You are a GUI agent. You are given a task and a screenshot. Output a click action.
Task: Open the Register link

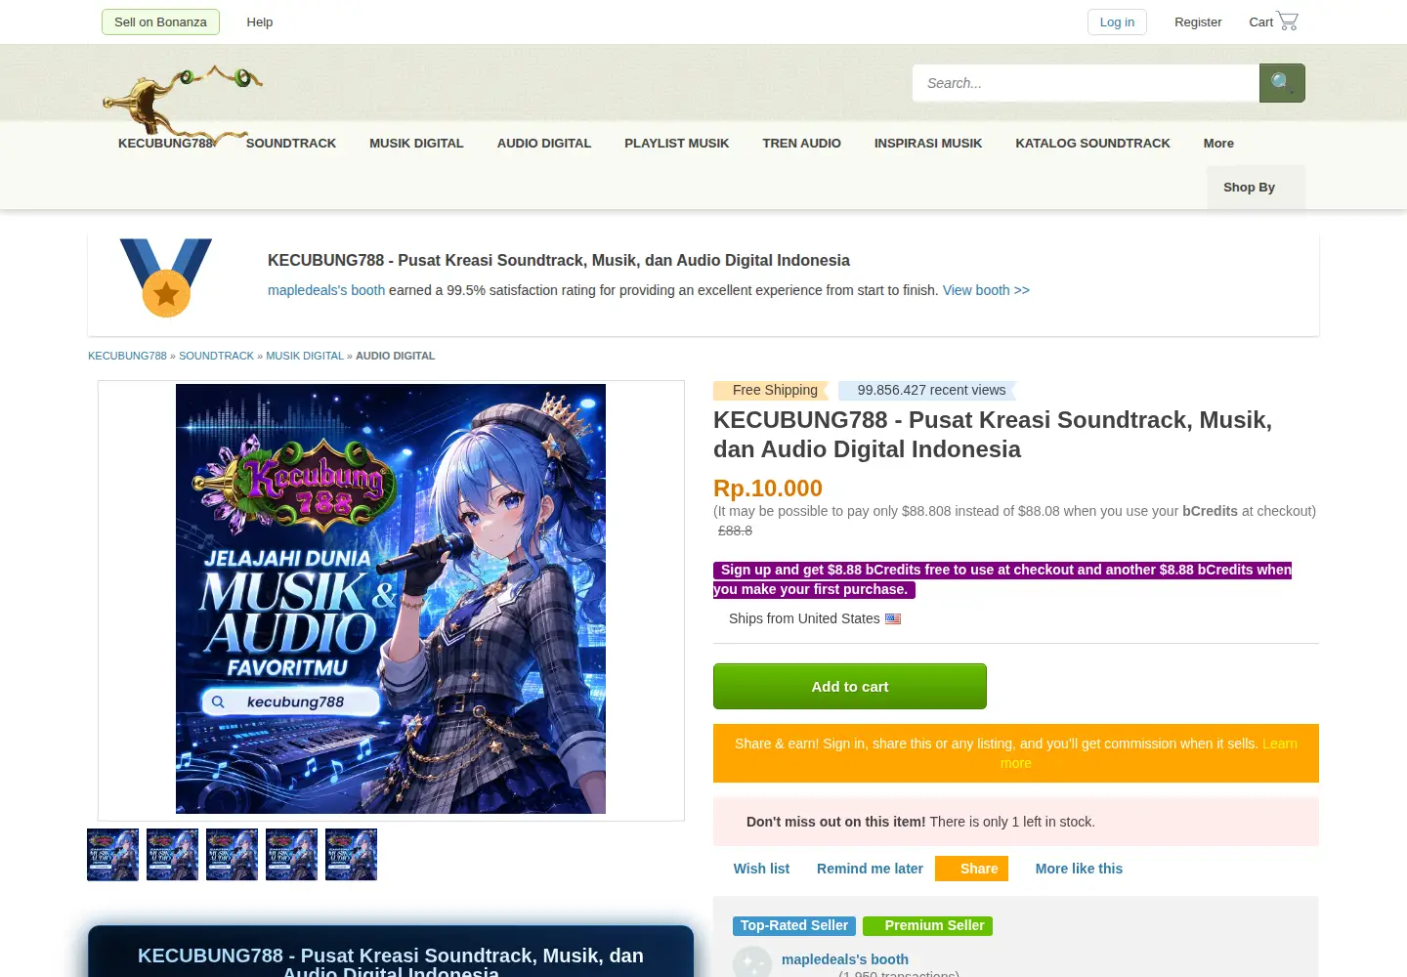click(1198, 21)
